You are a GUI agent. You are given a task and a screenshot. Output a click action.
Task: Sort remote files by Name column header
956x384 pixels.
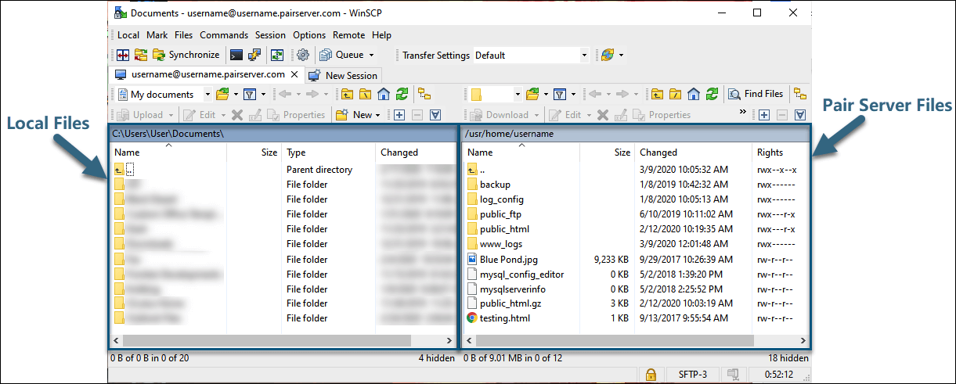(x=521, y=153)
